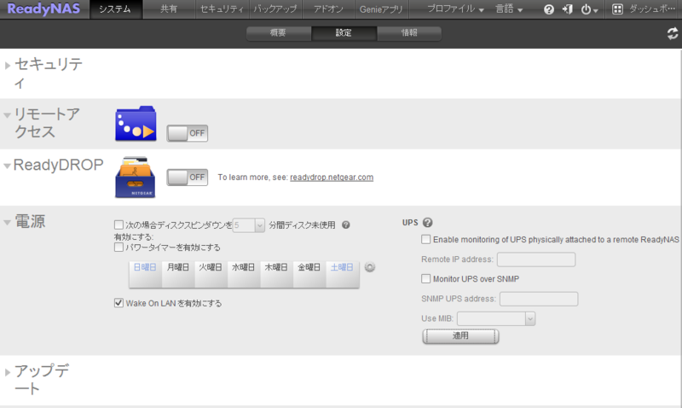Focus the Remote IP address field
Screen dimensions: 682x408
click(536, 259)
